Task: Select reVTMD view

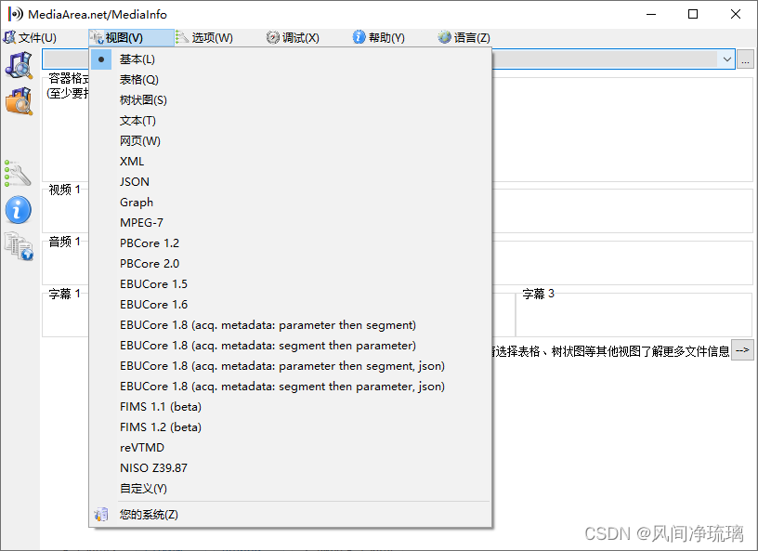Action: point(290,448)
